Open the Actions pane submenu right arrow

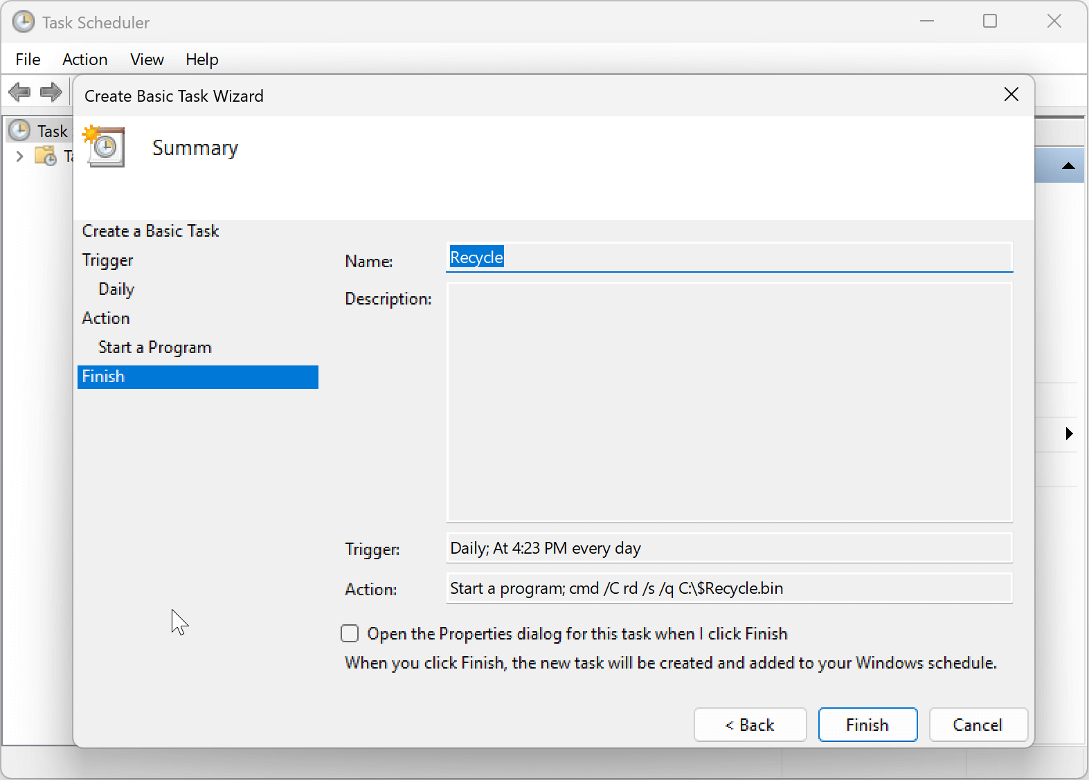pos(1069,434)
